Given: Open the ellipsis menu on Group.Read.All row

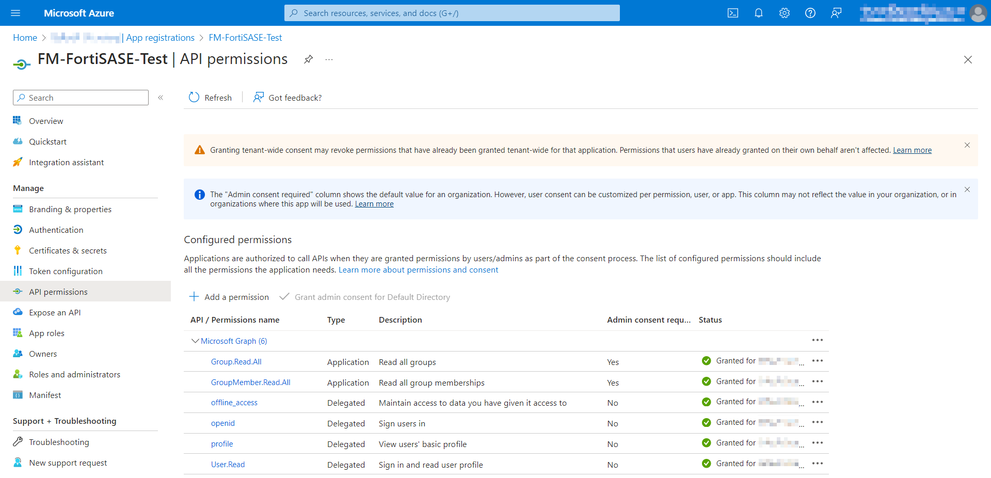Looking at the screenshot, I should 817,361.
